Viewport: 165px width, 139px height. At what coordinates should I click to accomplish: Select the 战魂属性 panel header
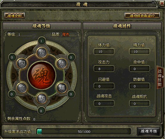pyautogui.click(x=122, y=26)
